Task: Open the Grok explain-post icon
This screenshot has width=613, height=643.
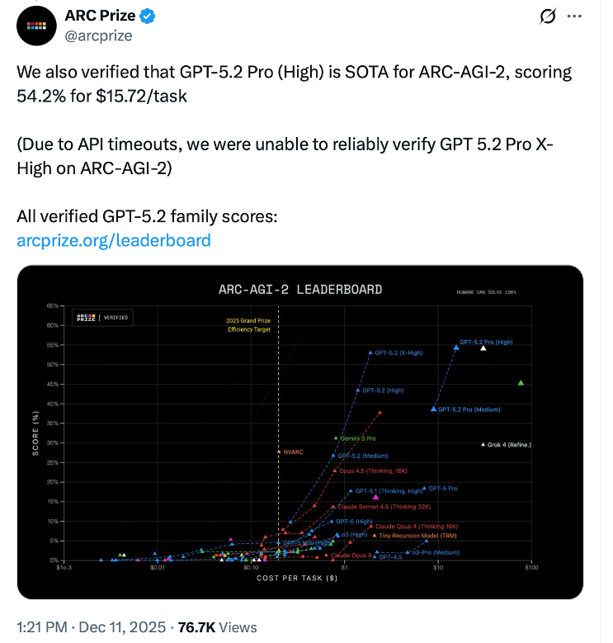Action: (545, 17)
